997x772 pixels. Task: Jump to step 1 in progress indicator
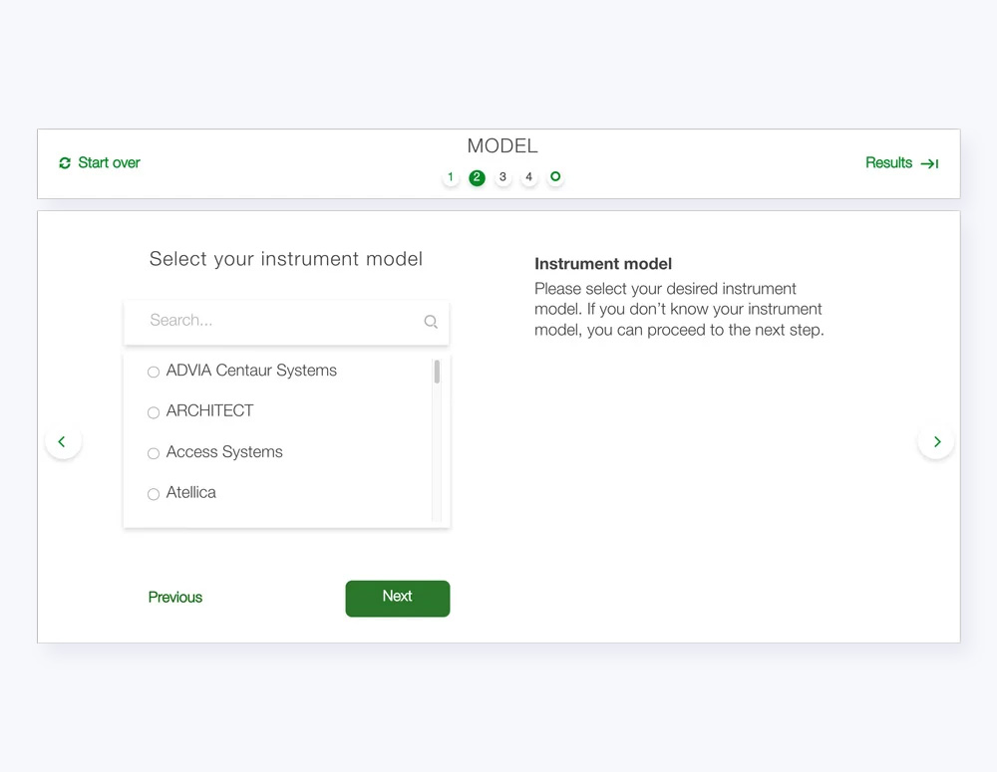coord(451,177)
